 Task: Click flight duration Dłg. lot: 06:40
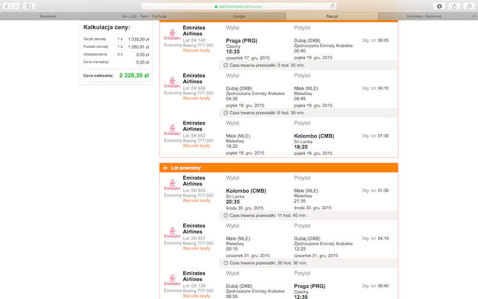pos(375,286)
